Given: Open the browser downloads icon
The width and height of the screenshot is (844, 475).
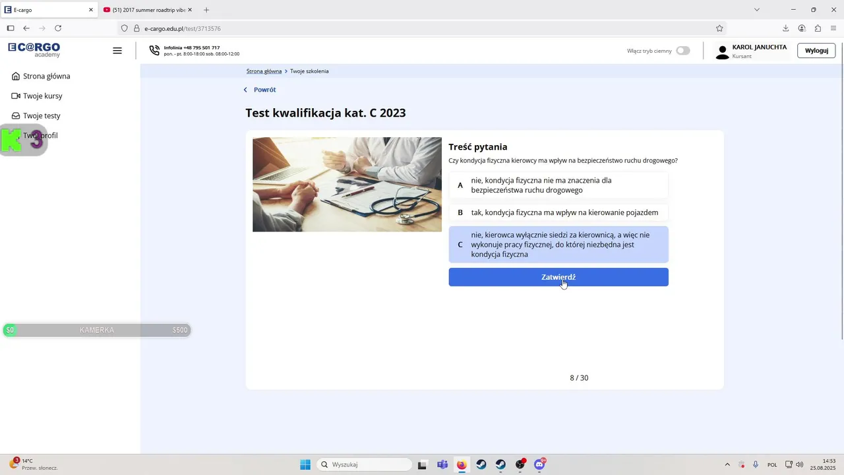Looking at the screenshot, I should click(x=785, y=28).
